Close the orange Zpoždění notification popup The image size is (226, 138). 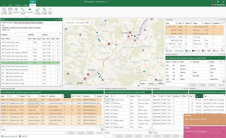point(224,116)
